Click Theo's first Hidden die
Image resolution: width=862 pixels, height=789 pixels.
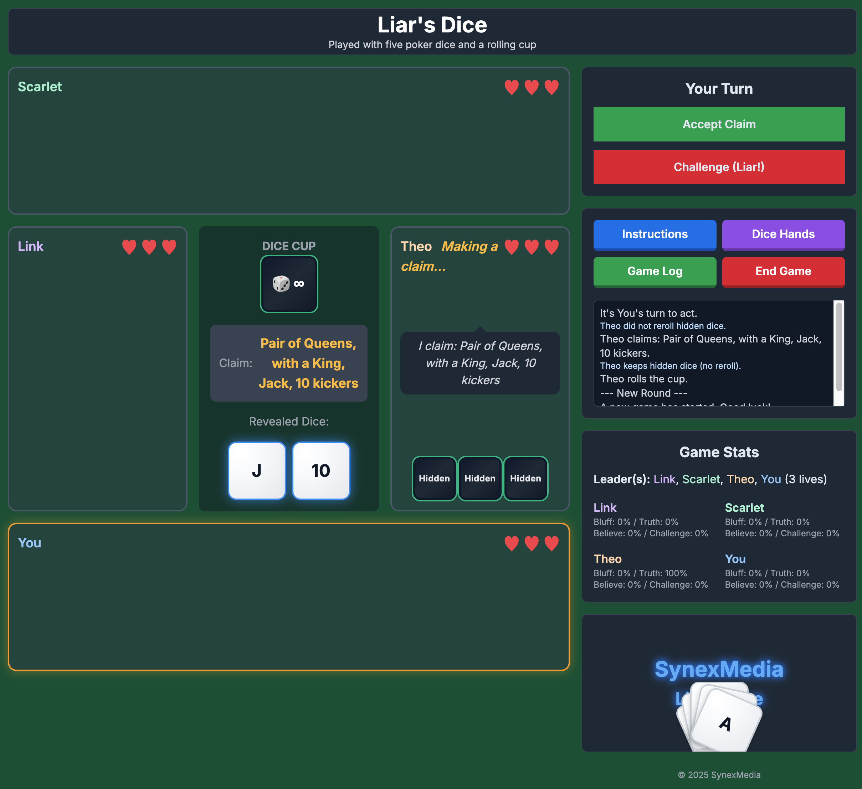pyautogui.click(x=434, y=478)
